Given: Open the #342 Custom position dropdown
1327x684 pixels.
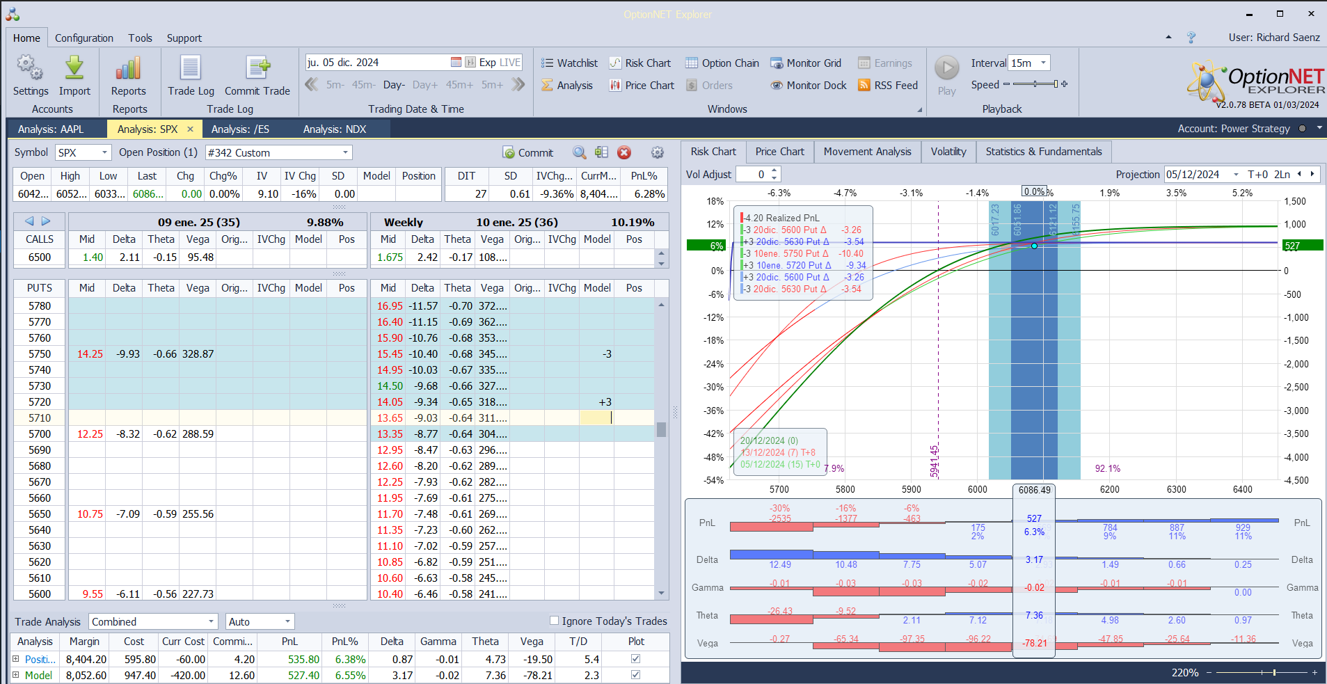Looking at the screenshot, I should click(345, 152).
